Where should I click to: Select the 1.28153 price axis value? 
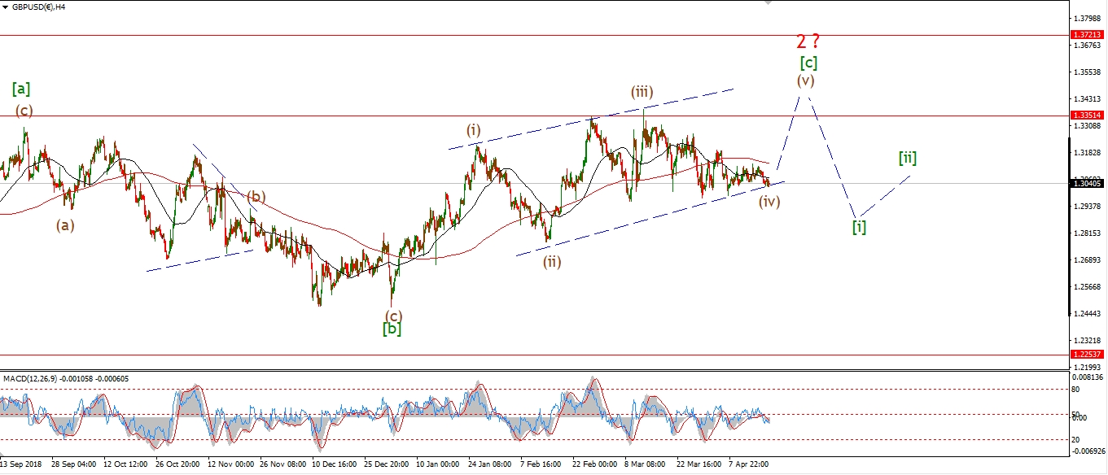[x=1089, y=233]
